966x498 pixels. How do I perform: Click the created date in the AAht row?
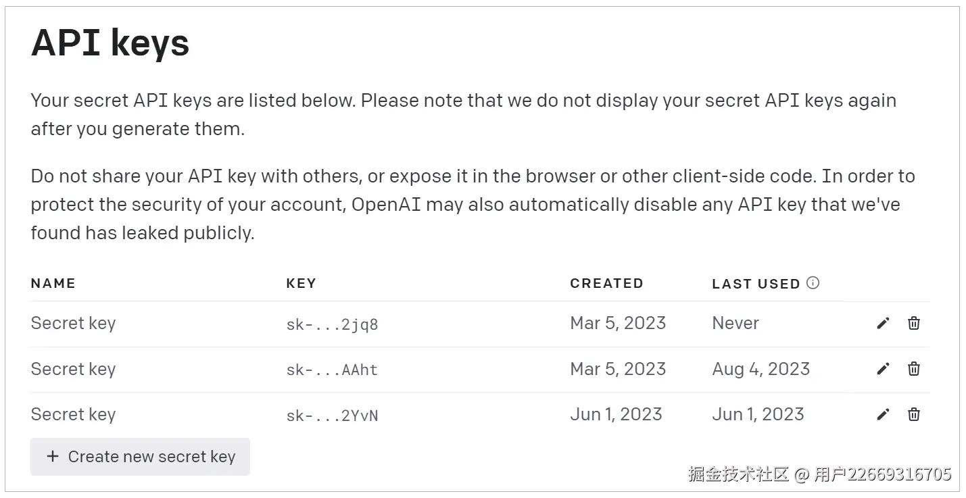(x=618, y=369)
